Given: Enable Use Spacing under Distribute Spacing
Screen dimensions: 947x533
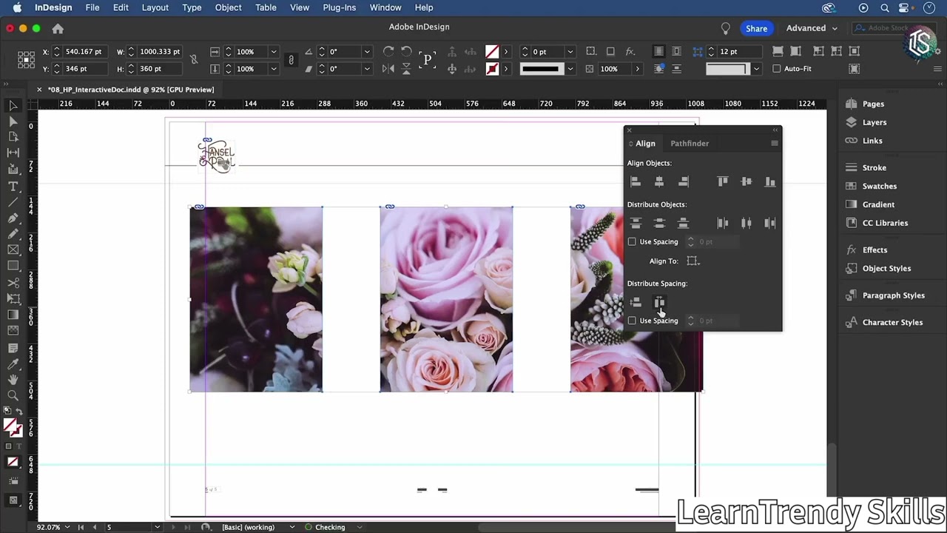Looking at the screenshot, I should [632, 321].
